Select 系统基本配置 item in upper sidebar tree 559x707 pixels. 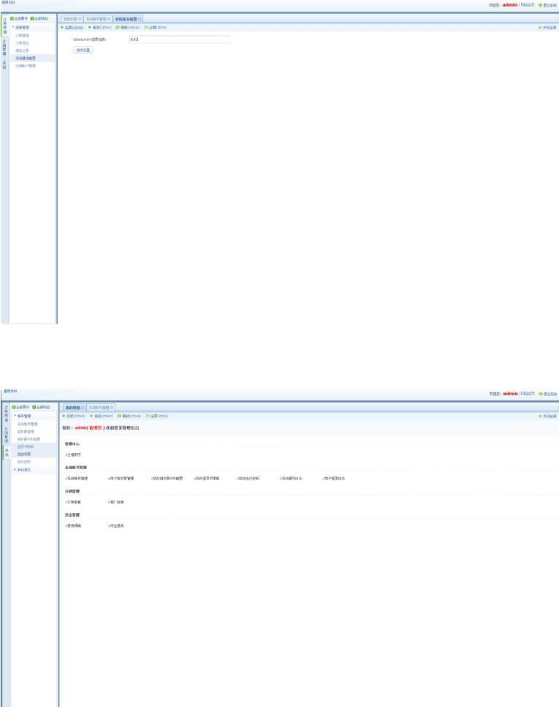[x=26, y=58]
